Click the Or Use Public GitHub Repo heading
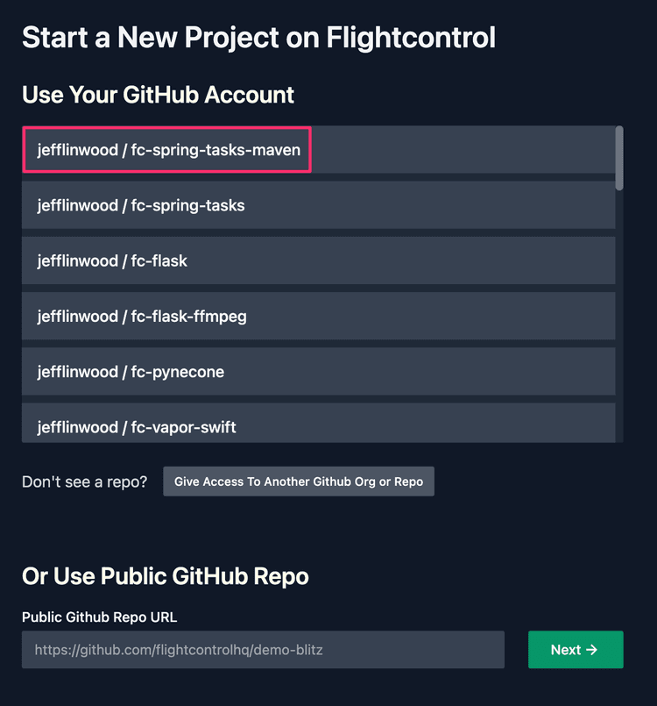657x706 pixels. pyautogui.click(x=165, y=577)
